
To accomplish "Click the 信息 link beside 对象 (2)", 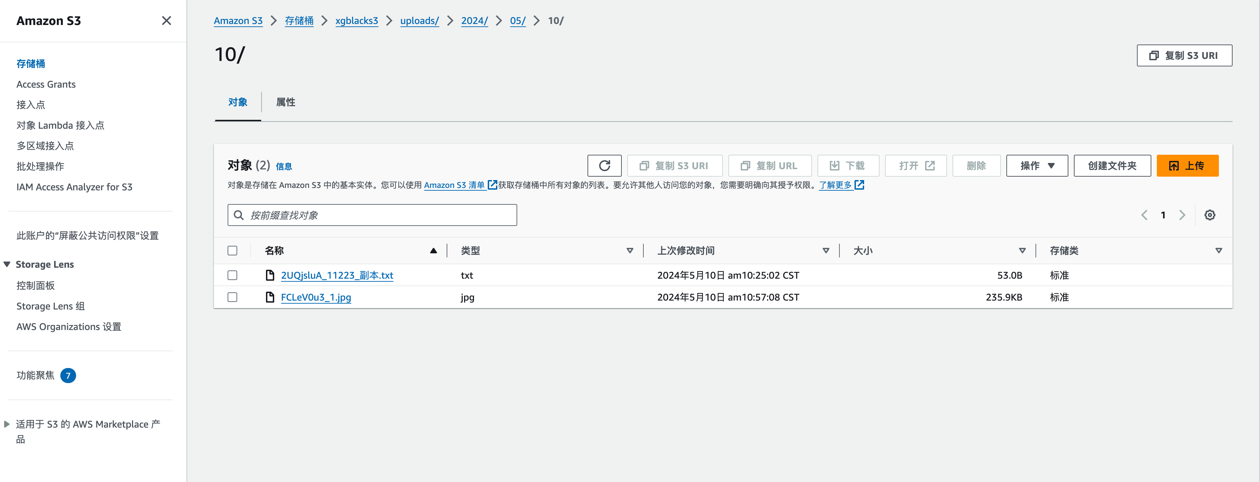I will click(x=284, y=166).
